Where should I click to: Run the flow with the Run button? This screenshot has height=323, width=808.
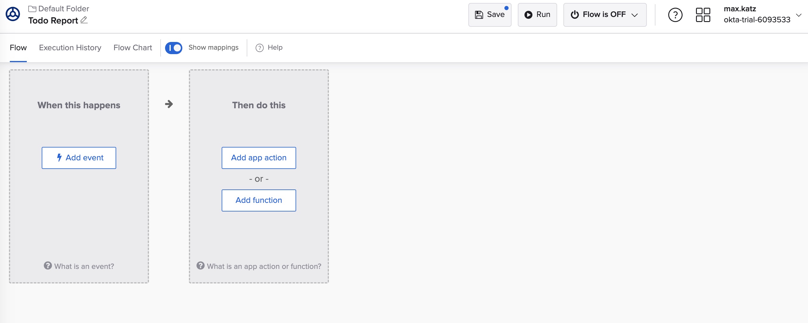point(537,15)
